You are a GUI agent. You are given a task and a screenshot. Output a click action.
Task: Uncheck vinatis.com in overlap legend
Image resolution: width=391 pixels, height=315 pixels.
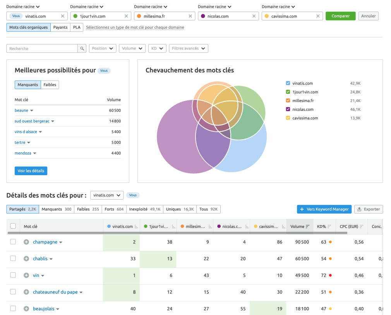[x=288, y=83]
